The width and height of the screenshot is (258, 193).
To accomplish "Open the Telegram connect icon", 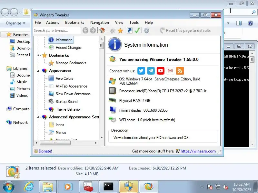I will click(x=151, y=71).
